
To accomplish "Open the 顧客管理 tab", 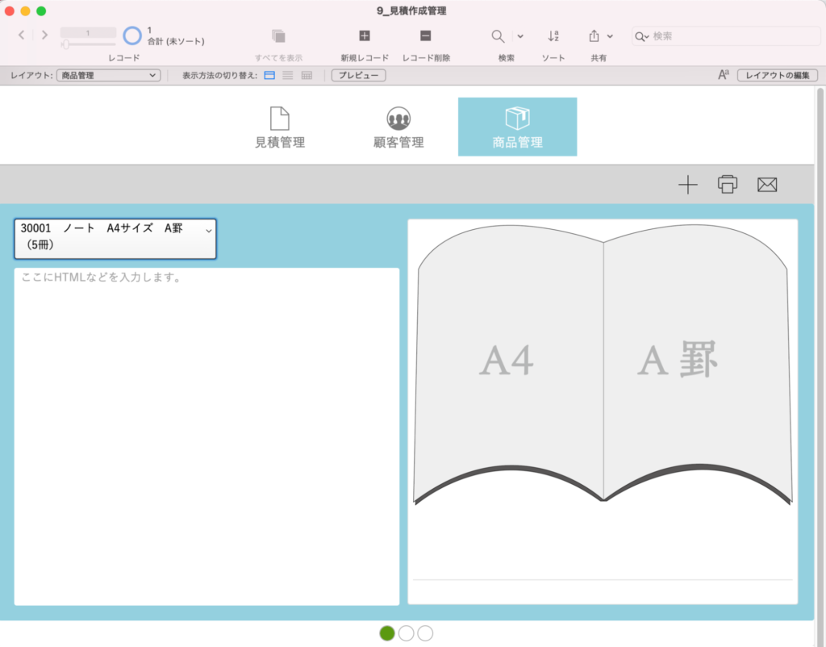I will [x=398, y=127].
